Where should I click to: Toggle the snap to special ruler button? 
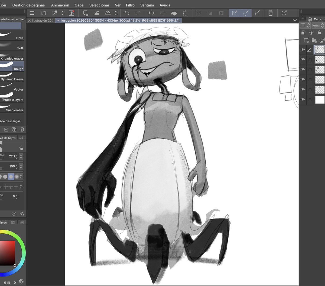coord(246,13)
